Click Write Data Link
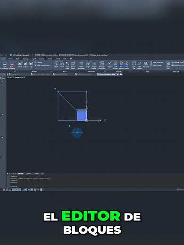 (178, 65)
